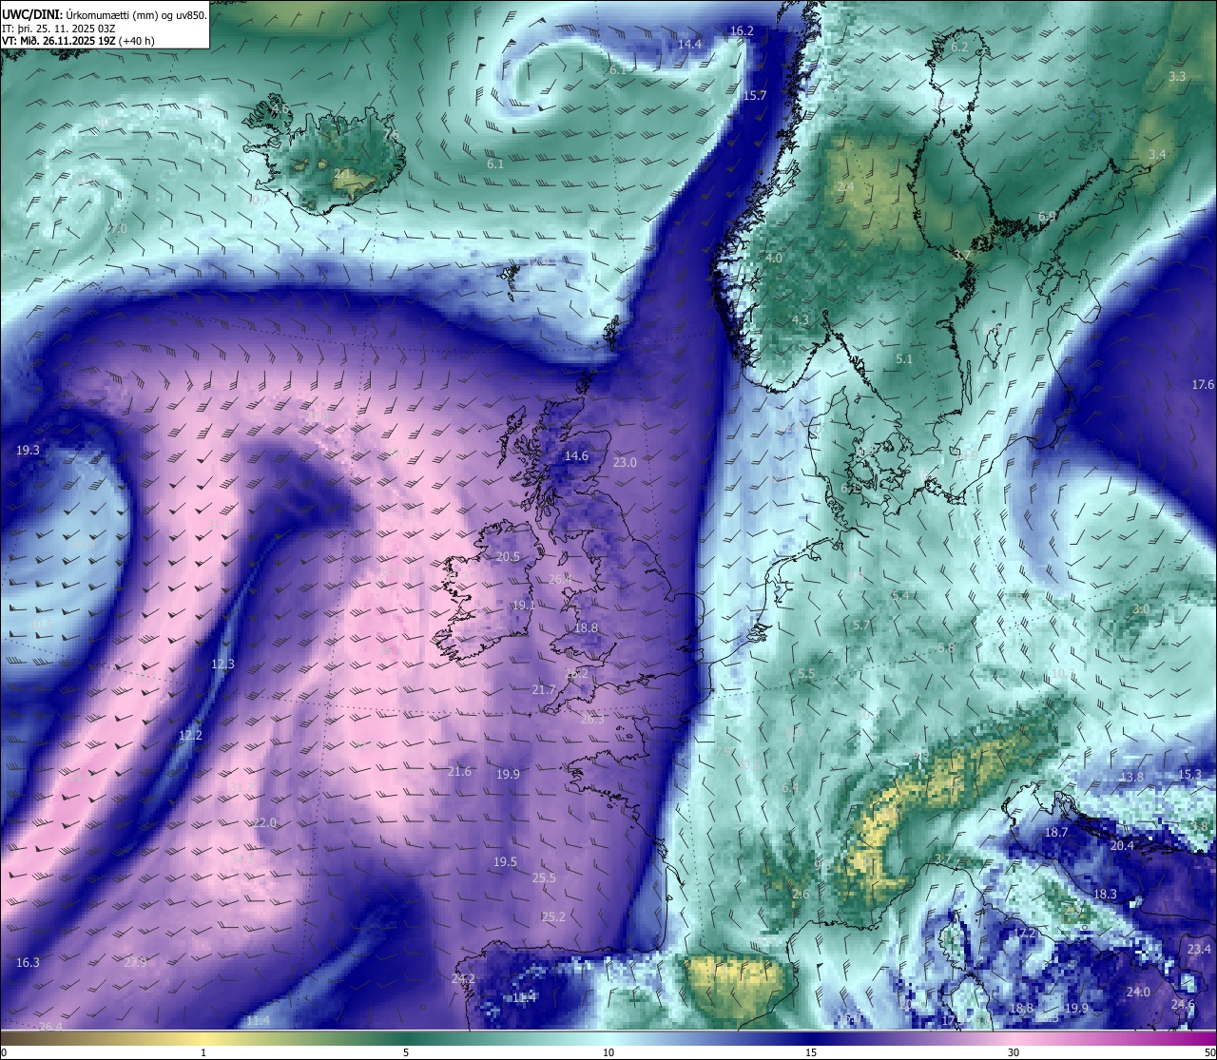The image size is (1217, 1060).
Task: Click the color scale tick label '30'
Action: click(x=1014, y=1052)
